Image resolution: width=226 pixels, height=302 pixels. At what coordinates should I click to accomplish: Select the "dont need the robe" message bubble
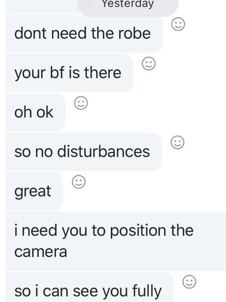(84, 34)
